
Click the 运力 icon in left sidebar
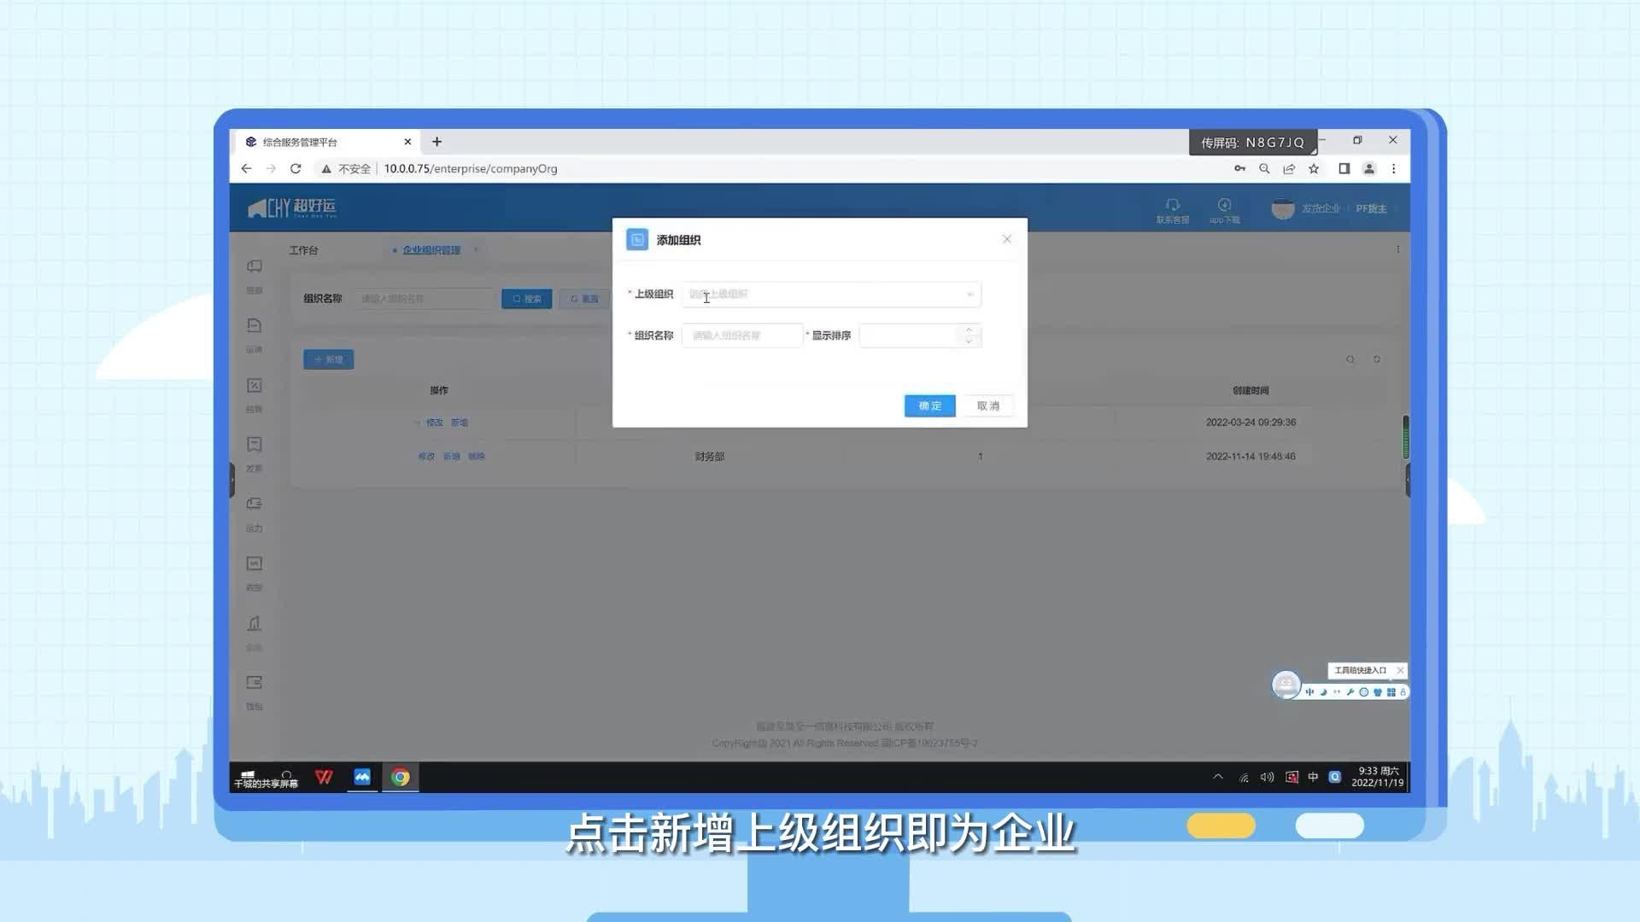(x=254, y=504)
